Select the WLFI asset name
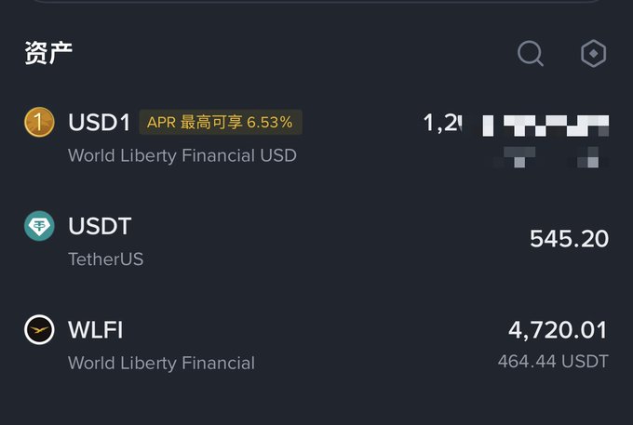Viewport: 633px width, 425px height. (96, 330)
